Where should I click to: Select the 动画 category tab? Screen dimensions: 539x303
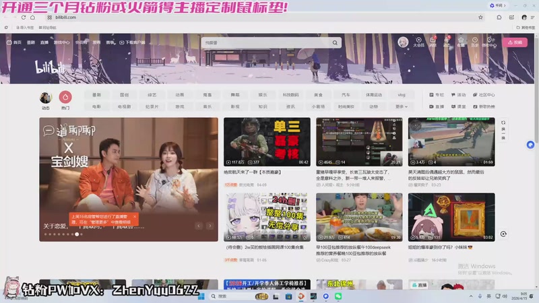click(180, 95)
